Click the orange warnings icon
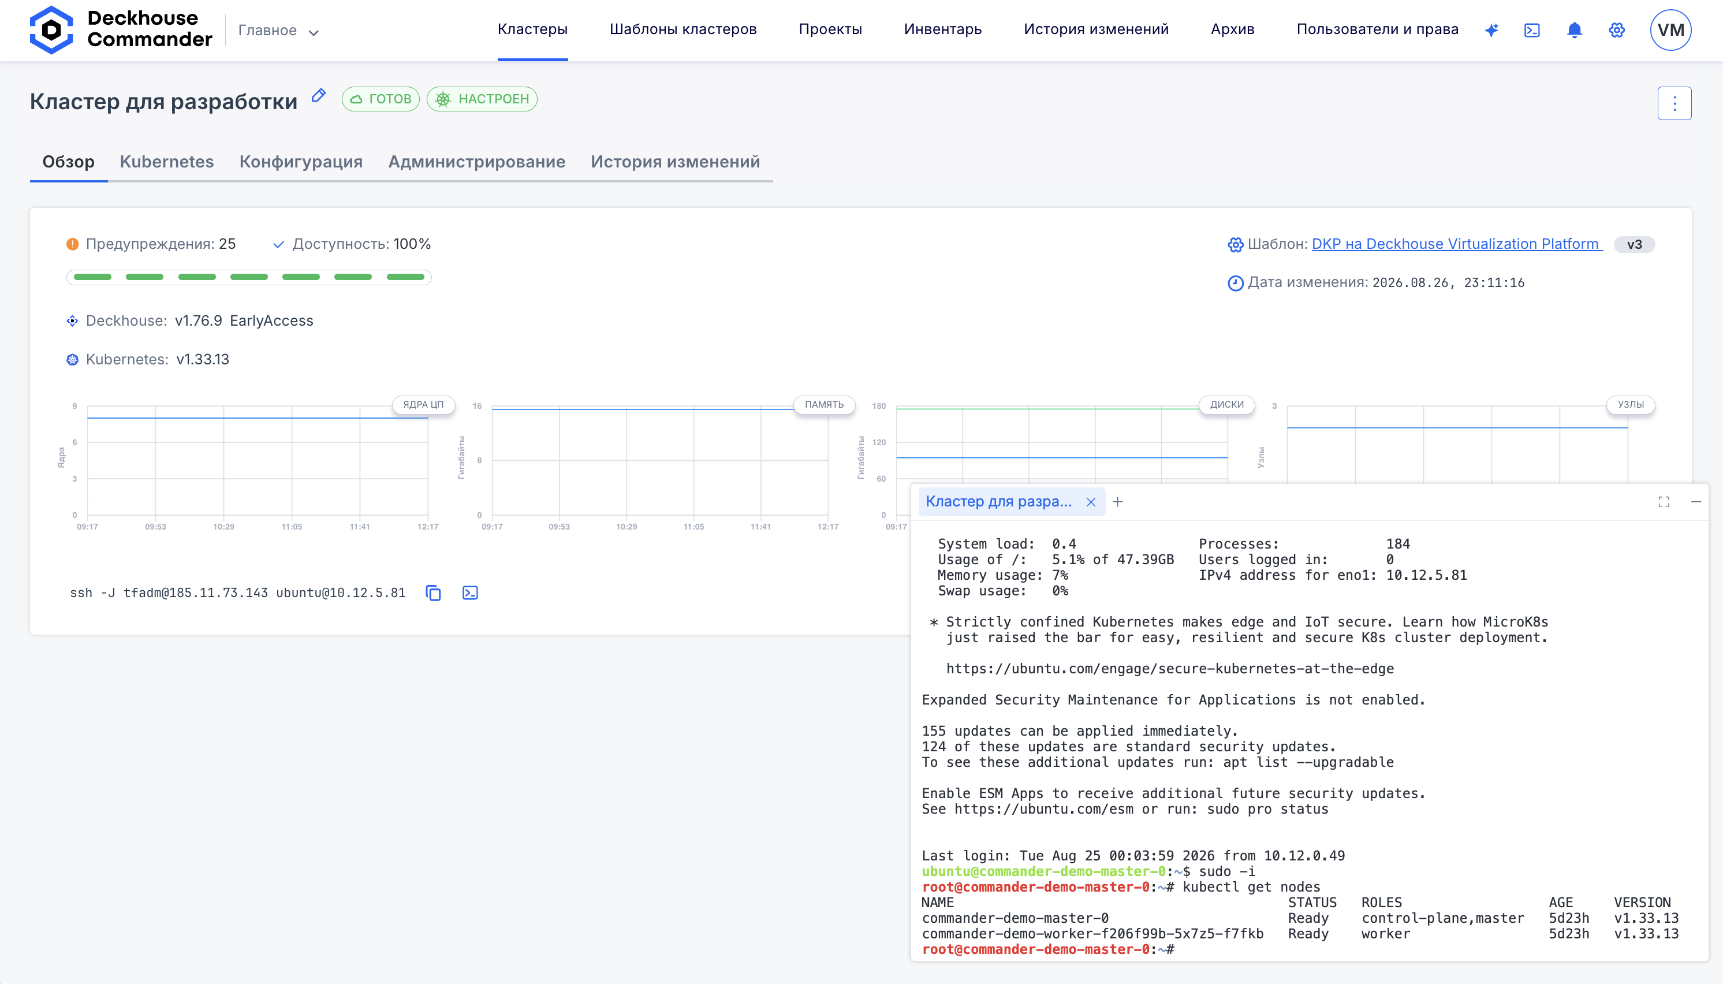 (x=72, y=244)
